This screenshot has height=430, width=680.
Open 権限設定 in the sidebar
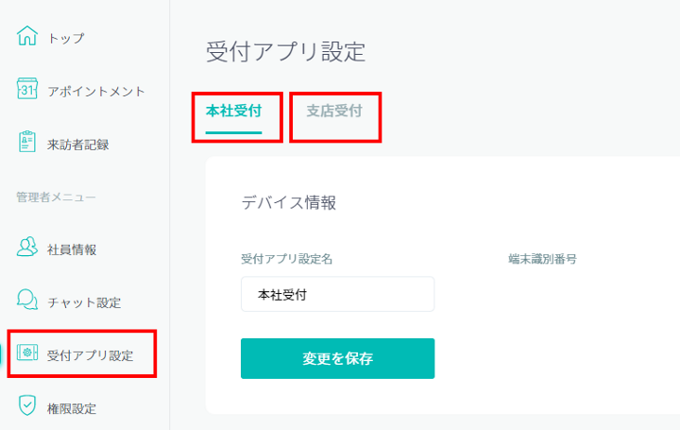tap(72, 408)
